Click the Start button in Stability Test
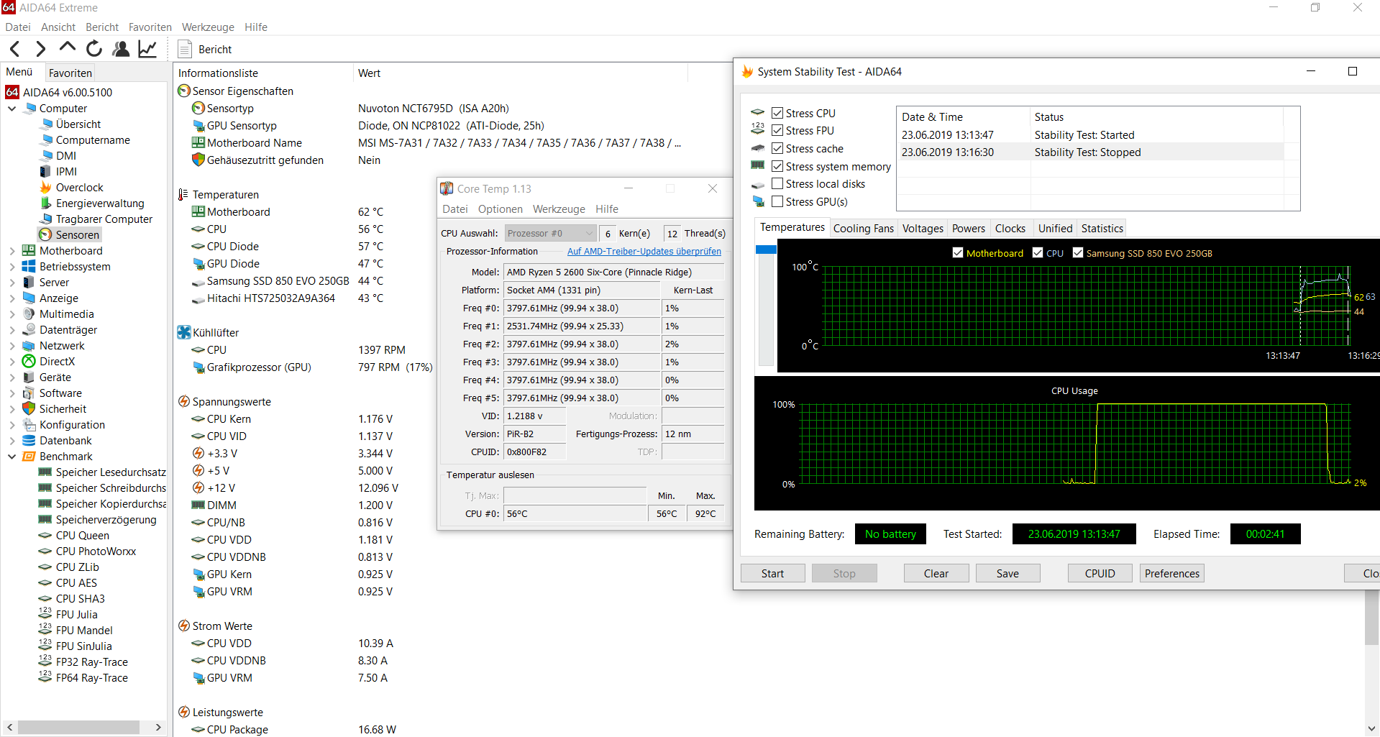The width and height of the screenshot is (1380, 737). point(772,573)
